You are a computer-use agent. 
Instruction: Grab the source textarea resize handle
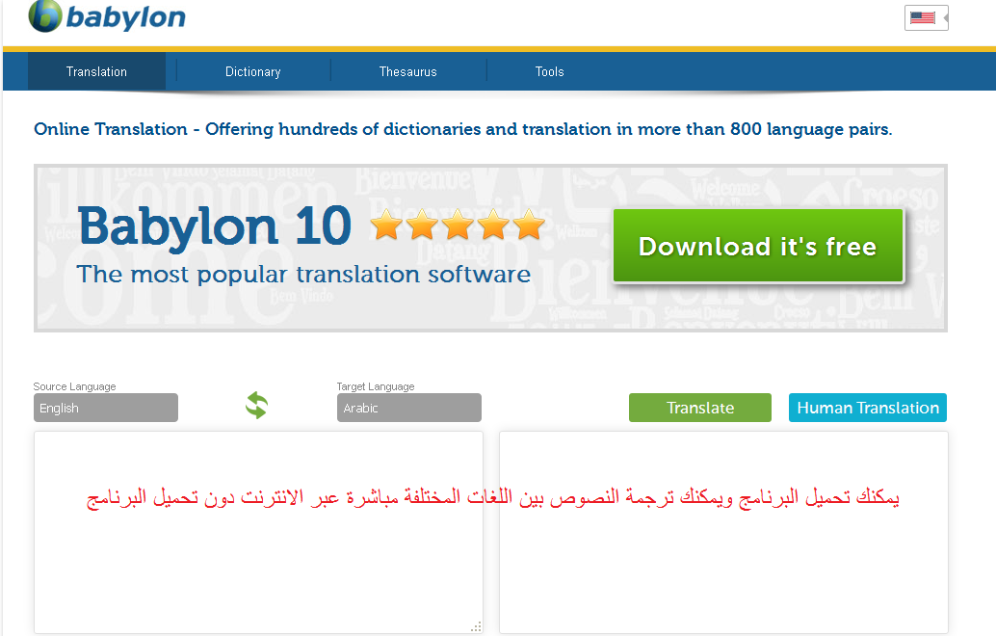[x=476, y=627]
